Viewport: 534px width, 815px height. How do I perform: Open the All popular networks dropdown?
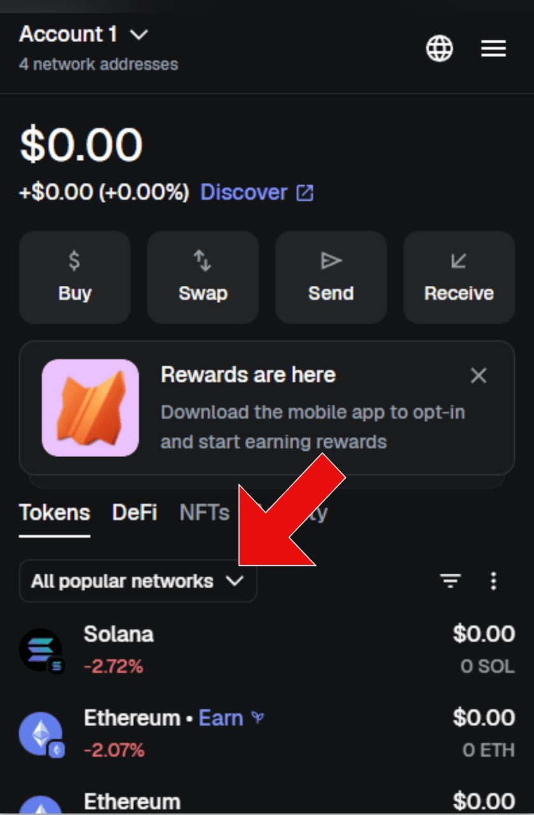[x=138, y=581]
